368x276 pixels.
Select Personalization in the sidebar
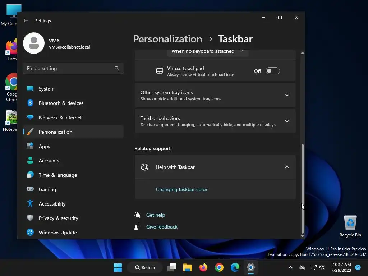[x=73, y=132]
